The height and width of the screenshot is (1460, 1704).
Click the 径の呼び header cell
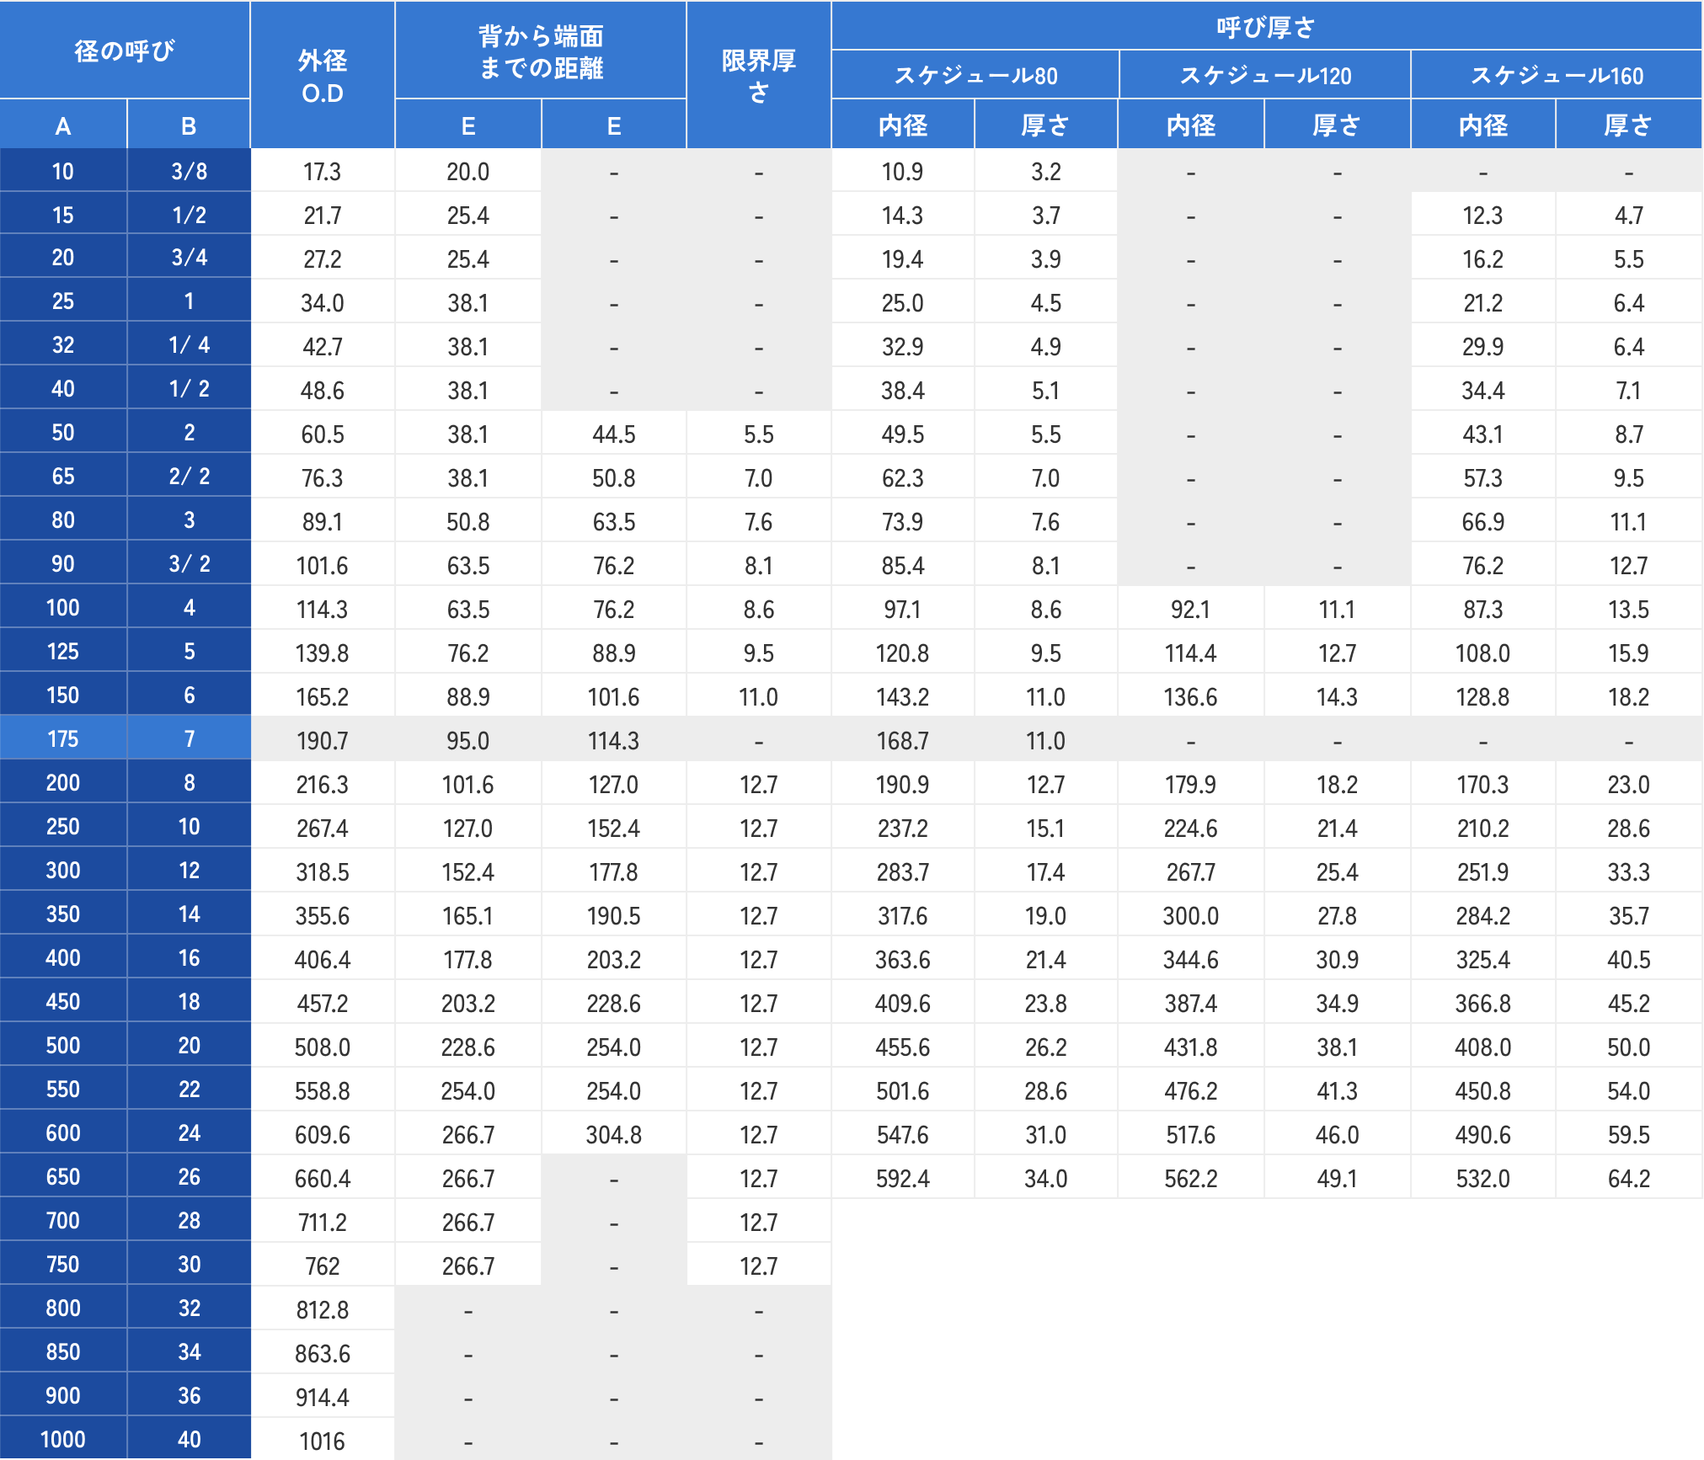point(125,51)
